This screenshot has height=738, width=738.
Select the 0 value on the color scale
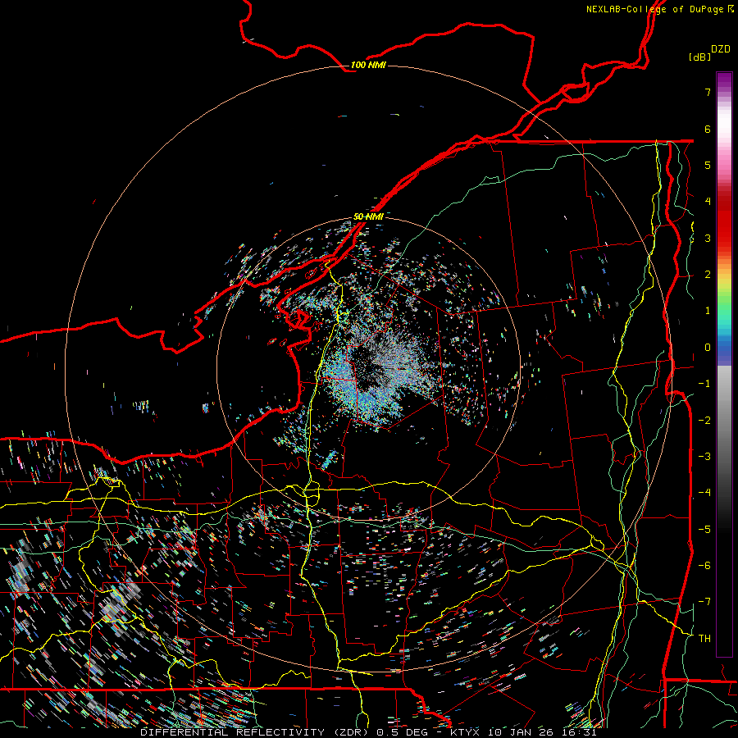708,348
